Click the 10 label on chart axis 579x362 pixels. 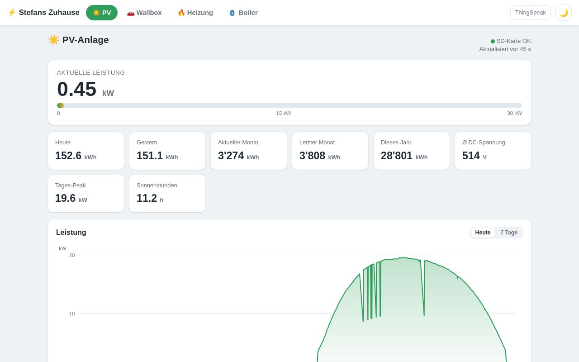pos(72,314)
